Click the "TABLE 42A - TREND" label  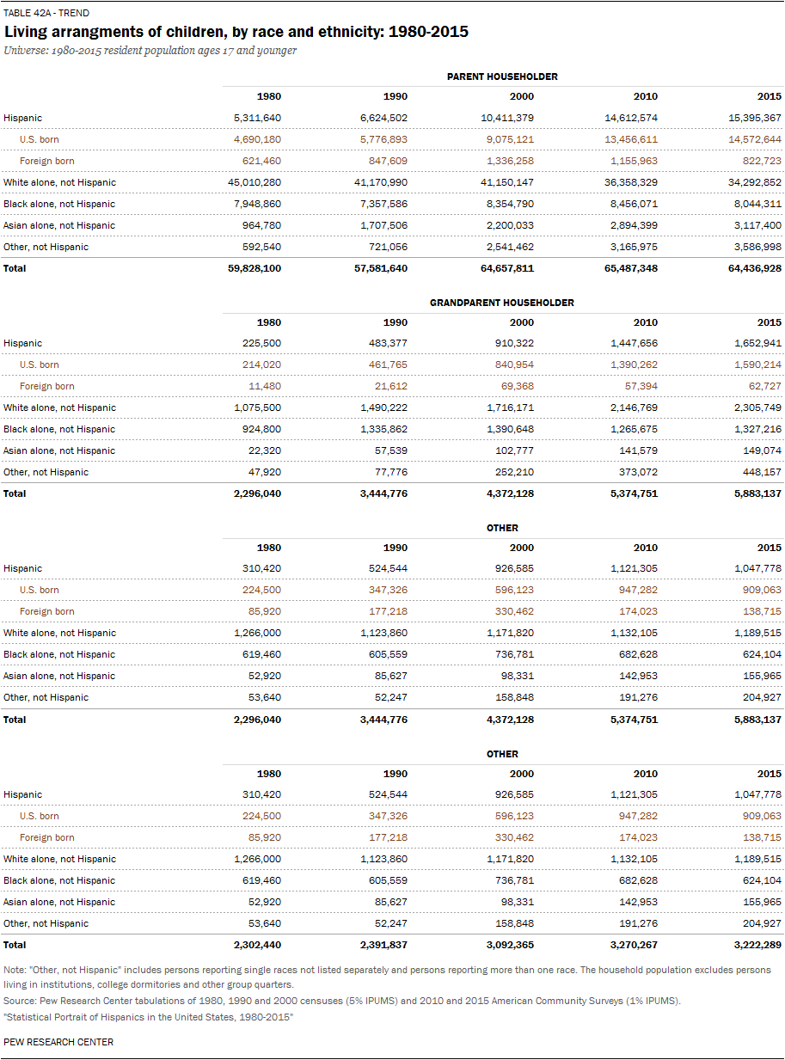pos(46,14)
